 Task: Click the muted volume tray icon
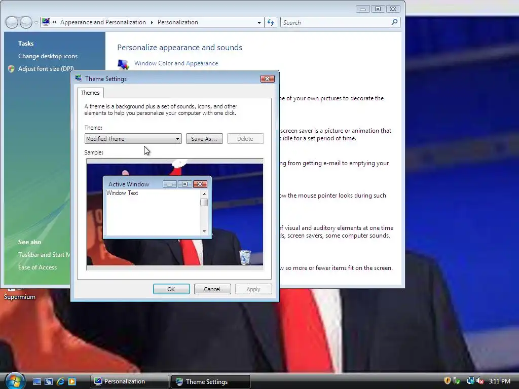480,381
